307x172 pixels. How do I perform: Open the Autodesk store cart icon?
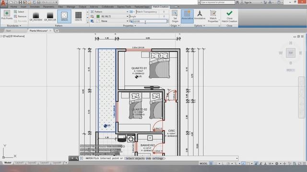(265, 2)
